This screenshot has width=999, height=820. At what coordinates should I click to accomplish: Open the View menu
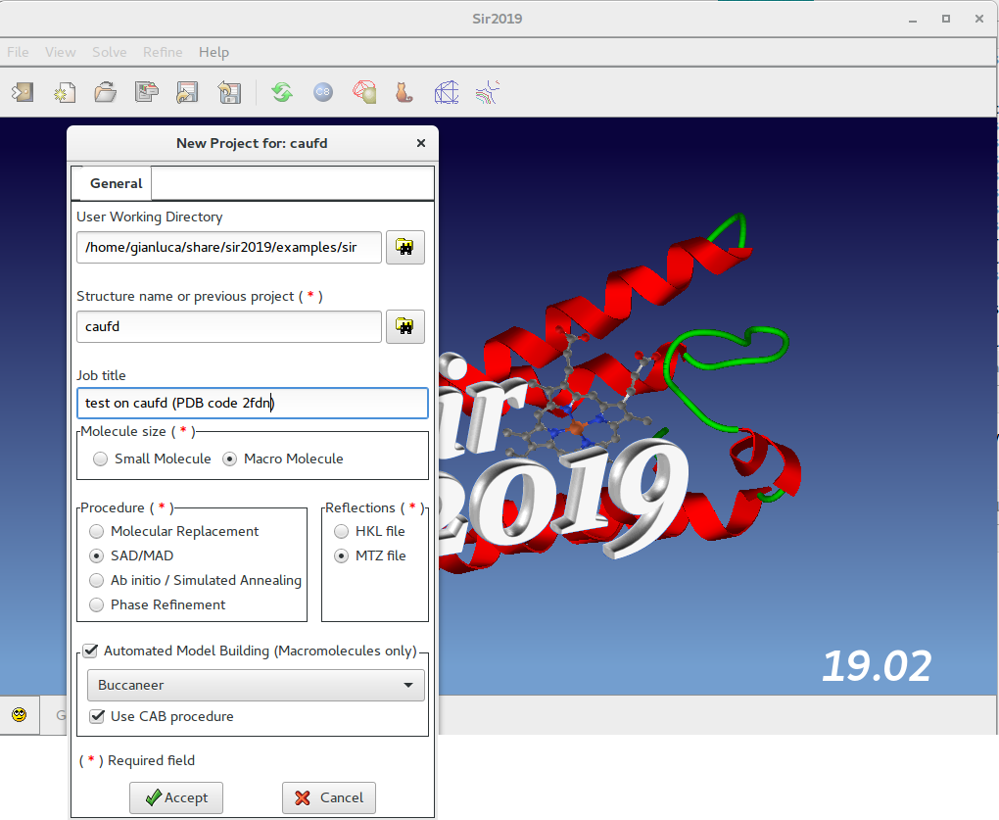pyautogui.click(x=61, y=52)
